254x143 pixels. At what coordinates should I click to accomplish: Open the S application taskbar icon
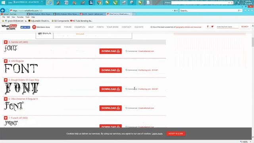click(91, 3)
